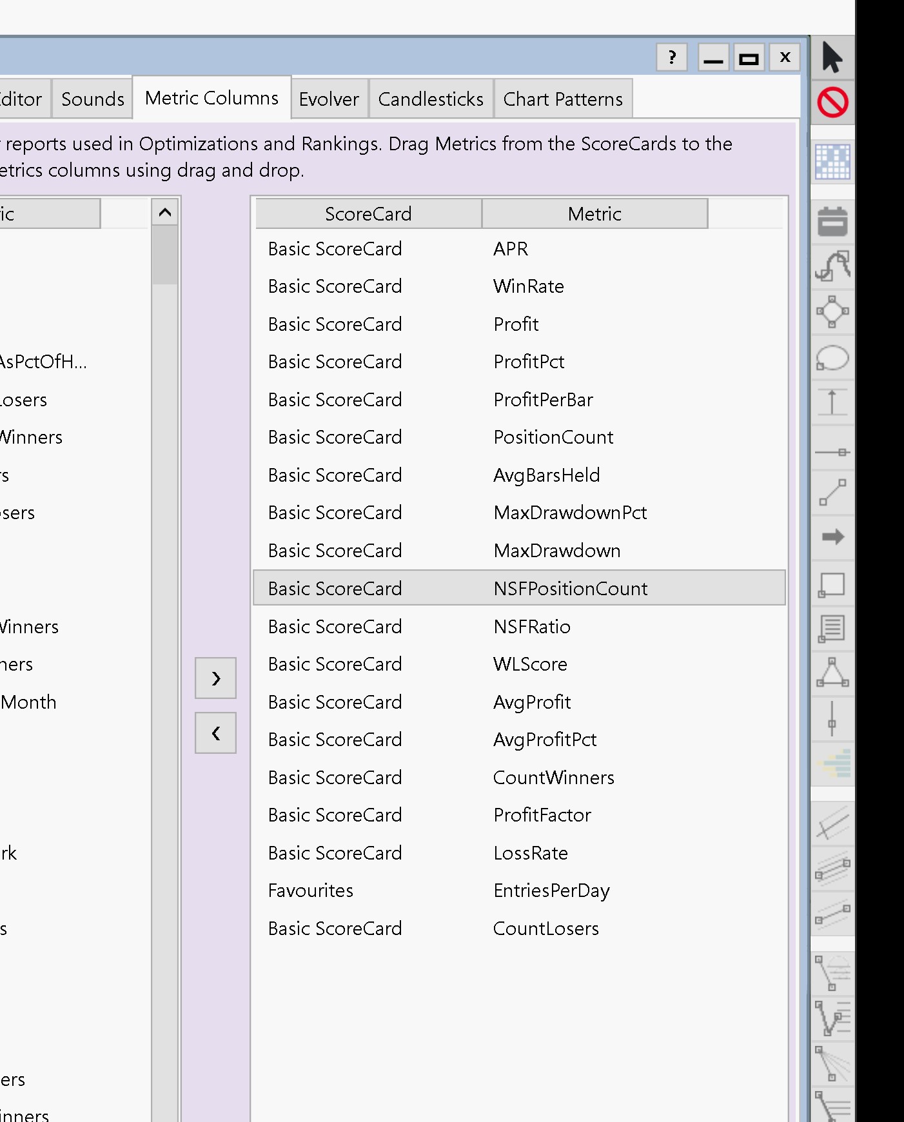Viewport: 904px width, 1122px height.
Task: Move metric right with the chevron button
Action: pos(215,678)
